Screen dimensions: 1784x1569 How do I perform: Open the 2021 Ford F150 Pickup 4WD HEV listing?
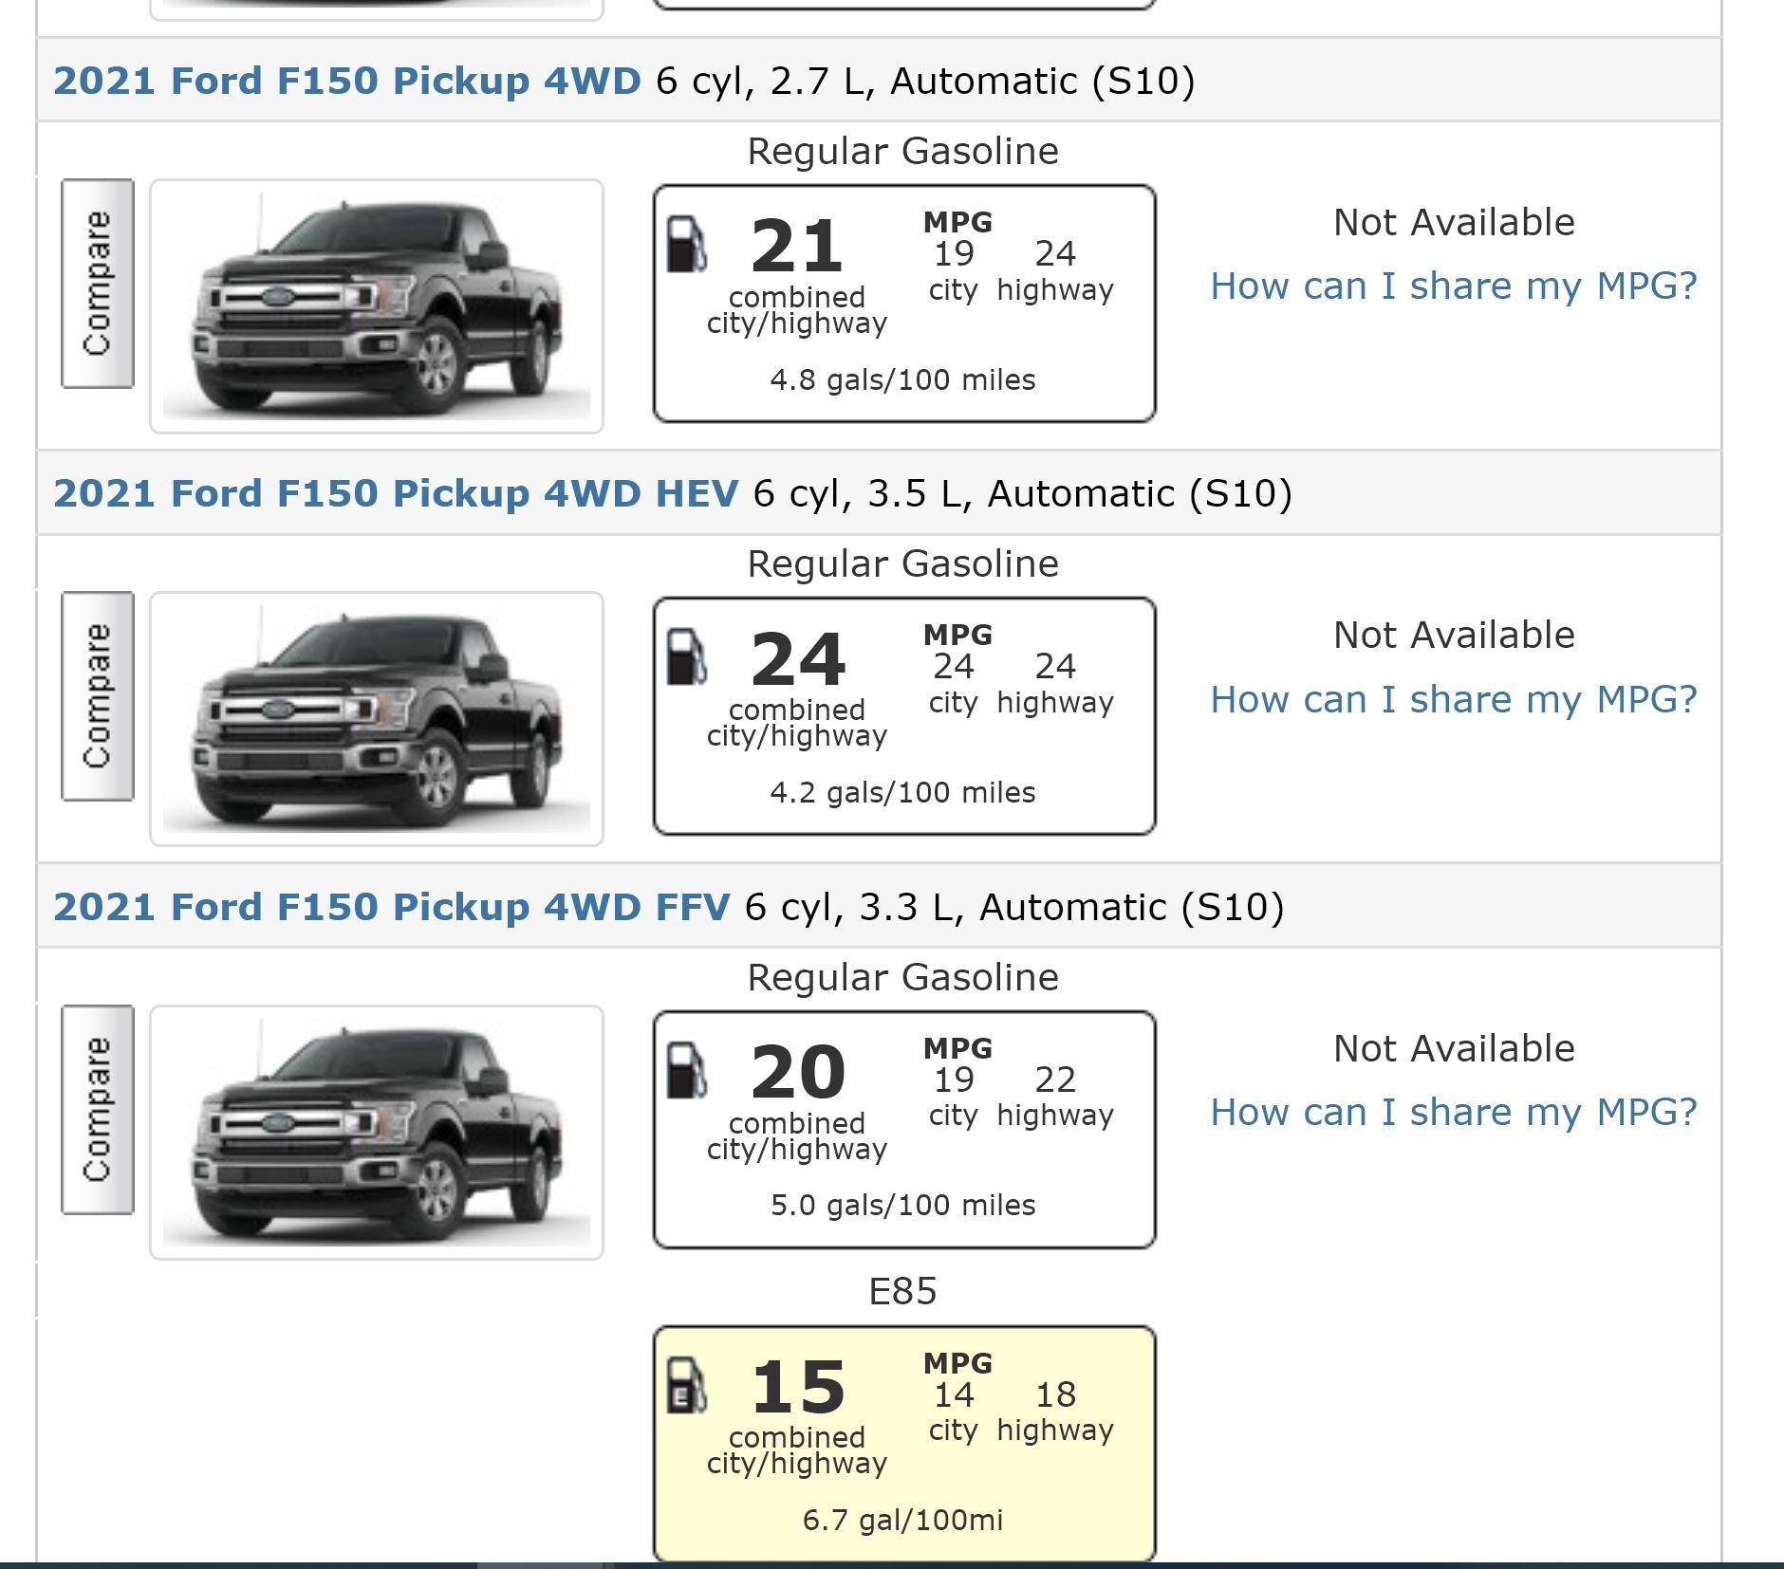397,492
